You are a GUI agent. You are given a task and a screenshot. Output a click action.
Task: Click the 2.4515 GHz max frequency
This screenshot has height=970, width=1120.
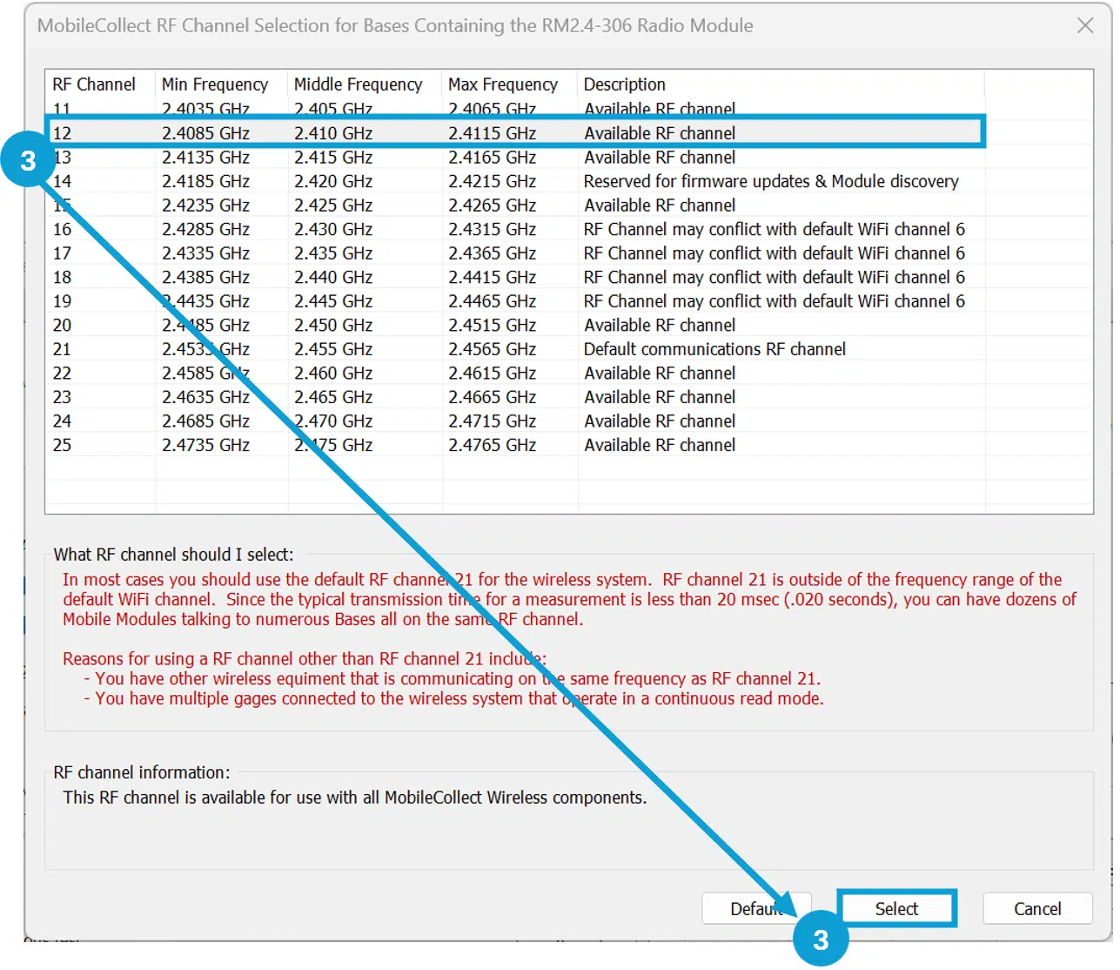(492, 325)
